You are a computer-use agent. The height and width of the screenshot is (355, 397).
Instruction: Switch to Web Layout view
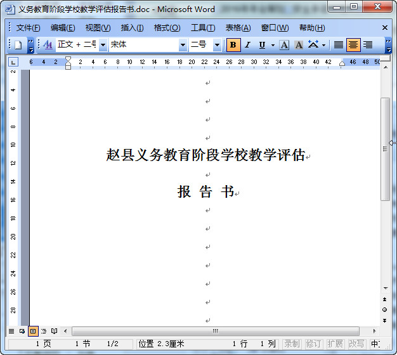tap(22, 331)
